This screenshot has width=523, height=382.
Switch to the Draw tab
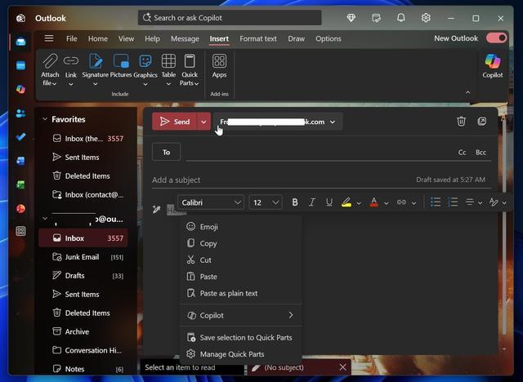click(x=296, y=38)
